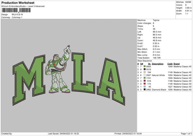Click the Stitches value 22246

[x=188, y=2]
